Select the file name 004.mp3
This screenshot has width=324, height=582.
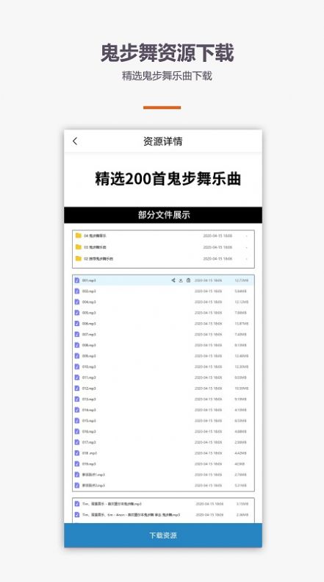coord(89,302)
